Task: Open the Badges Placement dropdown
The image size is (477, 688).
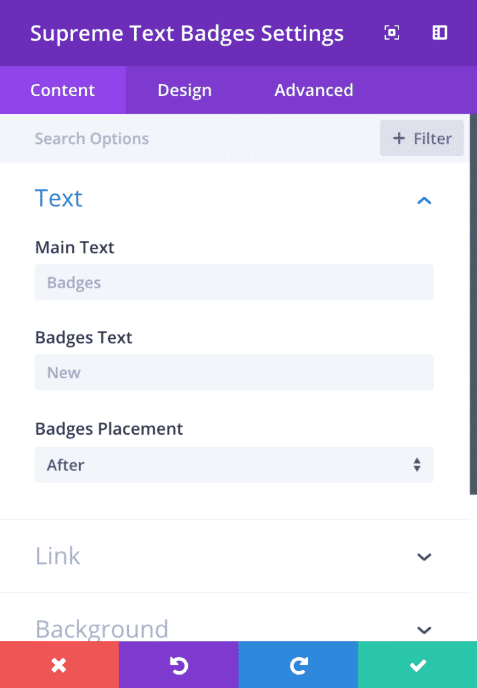Action: (x=233, y=464)
